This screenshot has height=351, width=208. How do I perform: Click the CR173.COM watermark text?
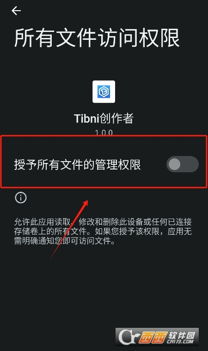180,341
